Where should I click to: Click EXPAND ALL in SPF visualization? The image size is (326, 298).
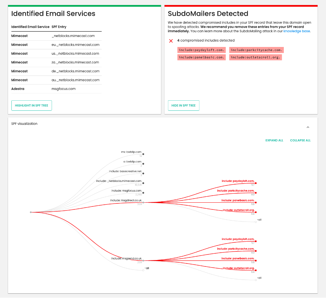pyautogui.click(x=274, y=140)
